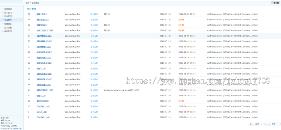Viewport: 281px width, 130px height.
Task: Open the app link ending in [125]
Action: (42, 25)
